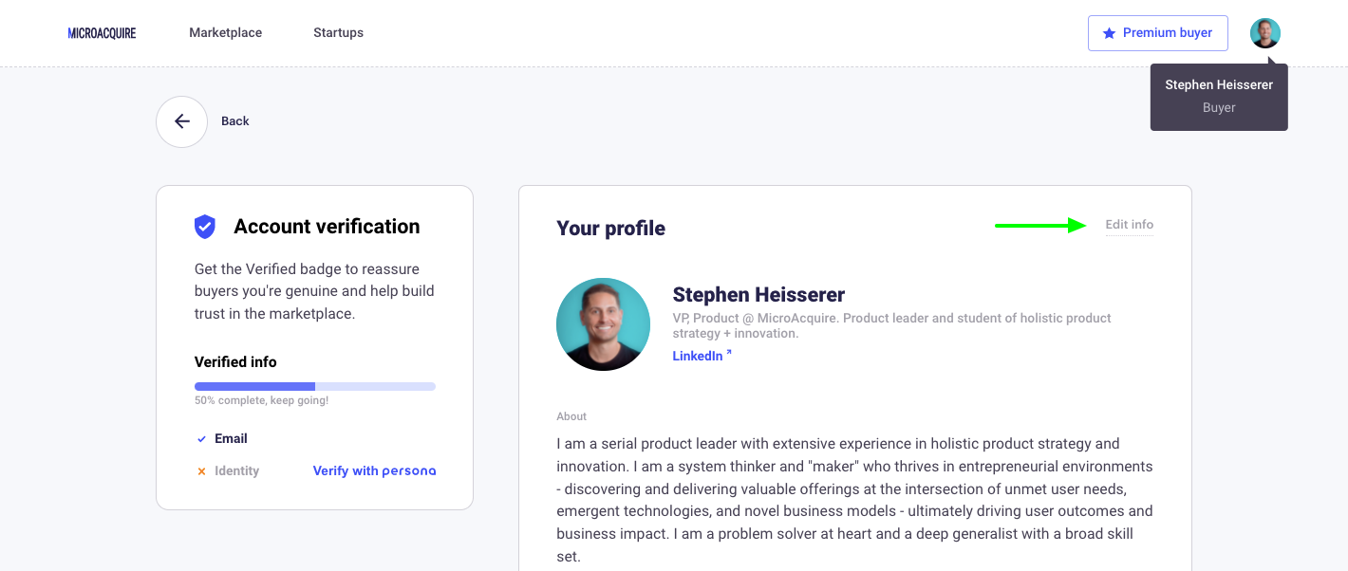Click the orange X beside Identity
This screenshot has width=1348, height=571.
[x=201, y=471]
